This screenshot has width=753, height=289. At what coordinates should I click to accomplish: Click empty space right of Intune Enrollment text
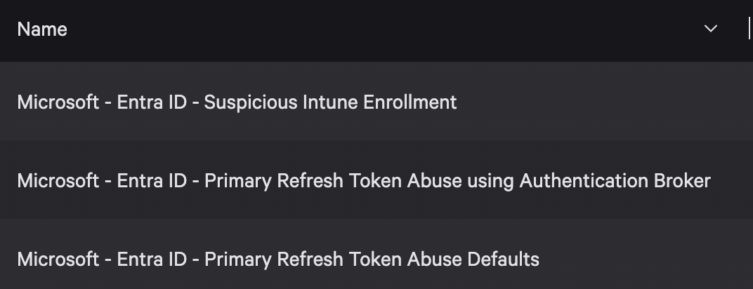coord(601,102)
